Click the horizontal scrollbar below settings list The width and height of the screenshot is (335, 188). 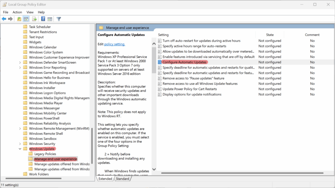(x=242, y=173)
